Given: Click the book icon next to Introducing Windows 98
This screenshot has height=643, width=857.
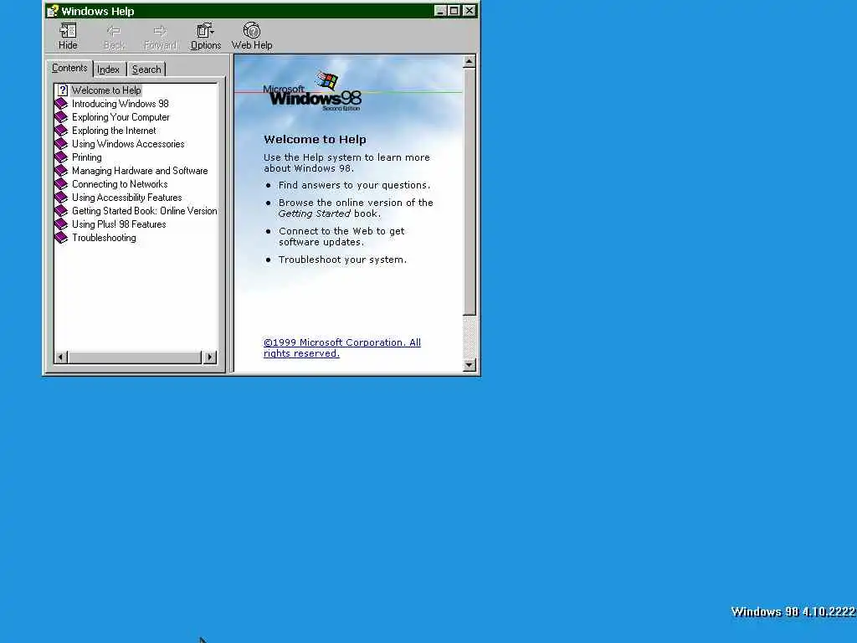Looking at the screenshot, I should click(61, 103).
